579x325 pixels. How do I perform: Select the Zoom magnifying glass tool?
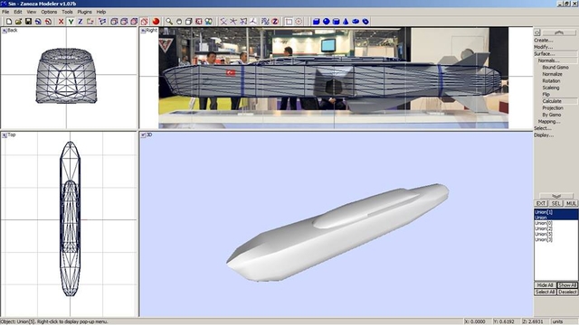pyautogui.click(x=169, y=22)
